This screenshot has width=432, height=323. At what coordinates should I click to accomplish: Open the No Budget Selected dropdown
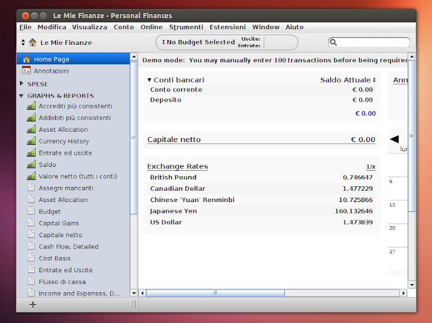[198, 42]
